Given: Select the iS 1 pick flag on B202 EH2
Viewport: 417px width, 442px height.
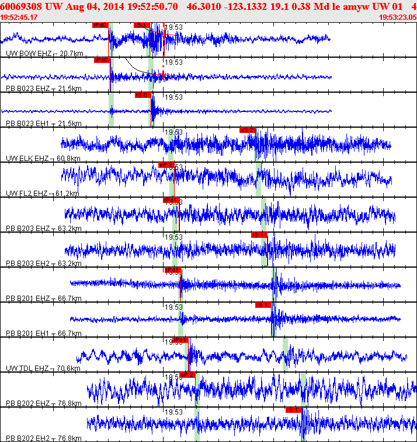Looking at the screenshot, I should click(294, 409).
